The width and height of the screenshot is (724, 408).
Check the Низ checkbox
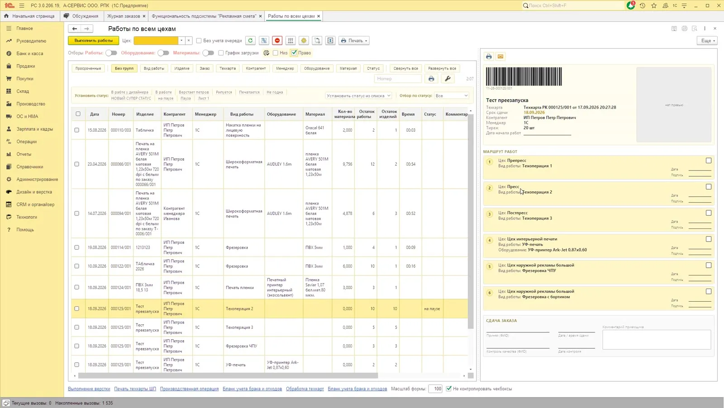[275, 53]
